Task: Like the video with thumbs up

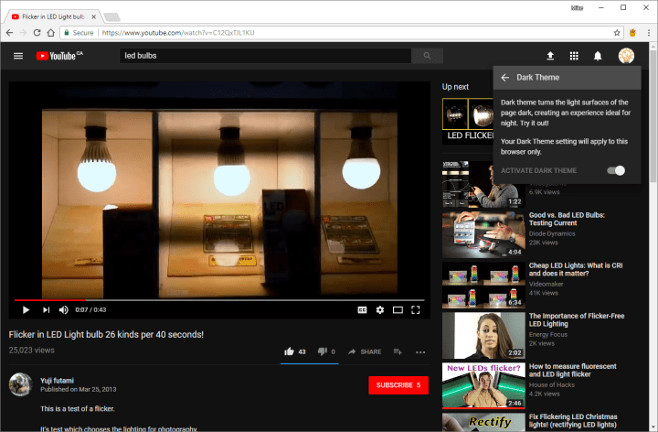Action: click(x=290, y=351)
